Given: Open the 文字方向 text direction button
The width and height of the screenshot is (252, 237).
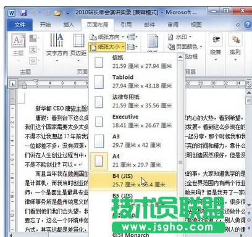Looking at the screenshot, I should tap(57, 48).
